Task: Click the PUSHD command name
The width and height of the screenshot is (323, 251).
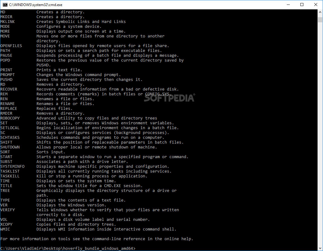Action: [6, 80]
